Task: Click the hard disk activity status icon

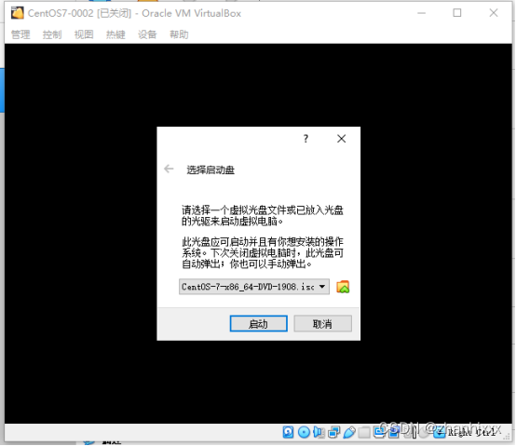Action: click(x=288, y=432)
